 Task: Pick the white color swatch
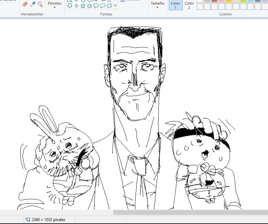point(200,1)
